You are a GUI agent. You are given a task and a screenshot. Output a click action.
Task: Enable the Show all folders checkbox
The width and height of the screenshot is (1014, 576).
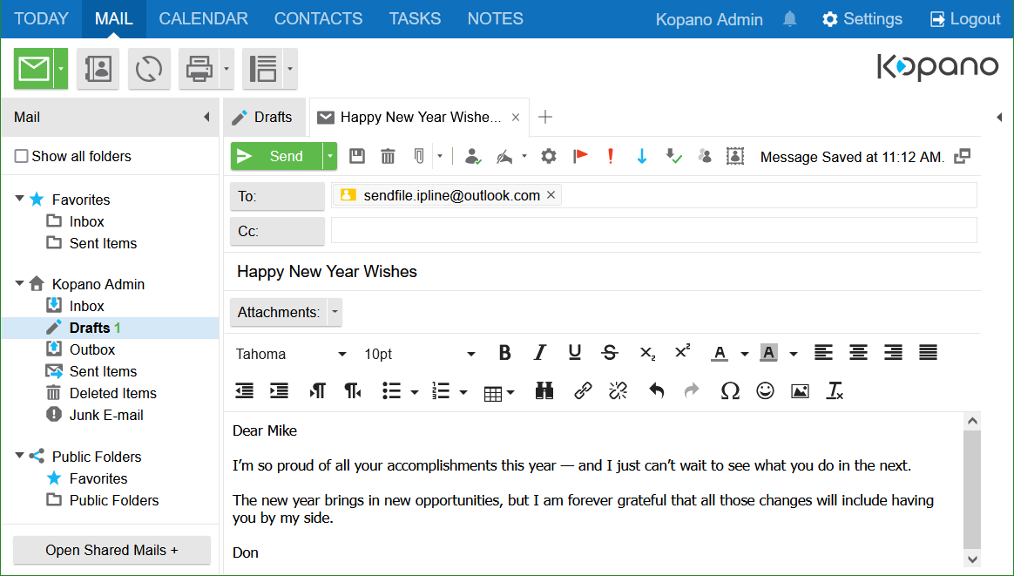[x=22, y=157]
